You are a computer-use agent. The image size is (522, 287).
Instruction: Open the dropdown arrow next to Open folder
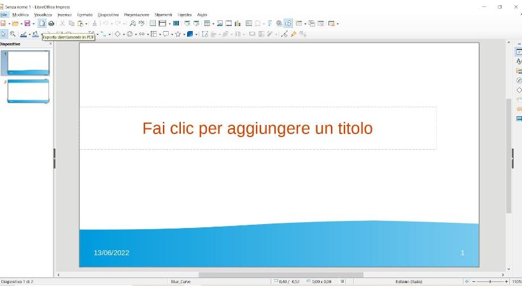(20, 24)
